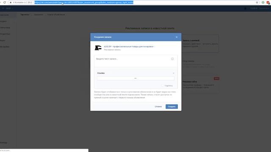
Task: Open the emoji picker in post field
Action: pos(172,59)
